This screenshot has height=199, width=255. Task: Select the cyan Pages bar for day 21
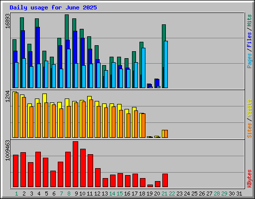click(x=166, y=64)
